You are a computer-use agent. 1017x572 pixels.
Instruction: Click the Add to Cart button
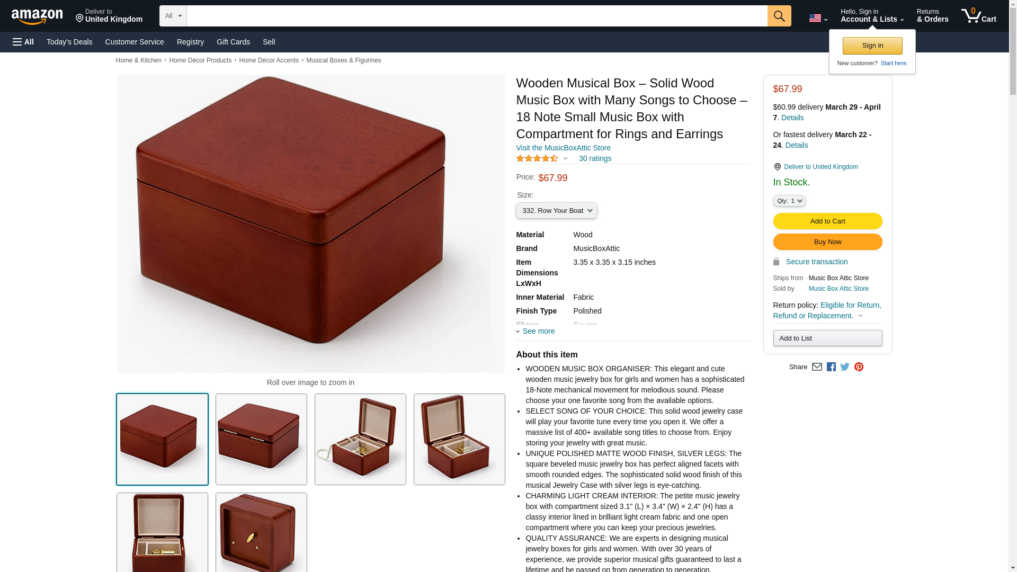click(x=827, y=221)
